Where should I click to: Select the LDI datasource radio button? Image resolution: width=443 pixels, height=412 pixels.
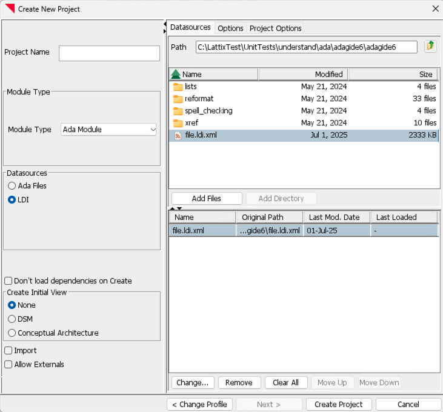pyautogui.click(x=12, y=200)
